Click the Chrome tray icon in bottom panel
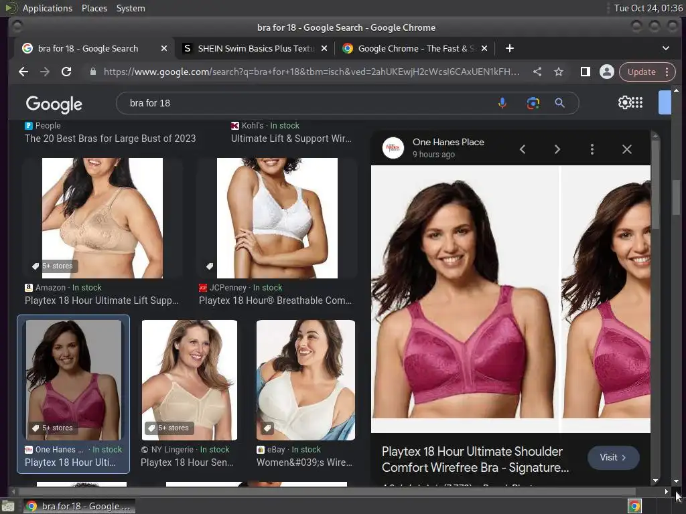The image size is (686, 514). (634, 506)
